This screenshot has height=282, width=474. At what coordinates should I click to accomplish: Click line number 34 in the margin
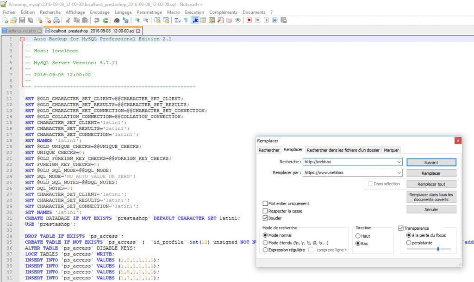click(x=9, y=236)
